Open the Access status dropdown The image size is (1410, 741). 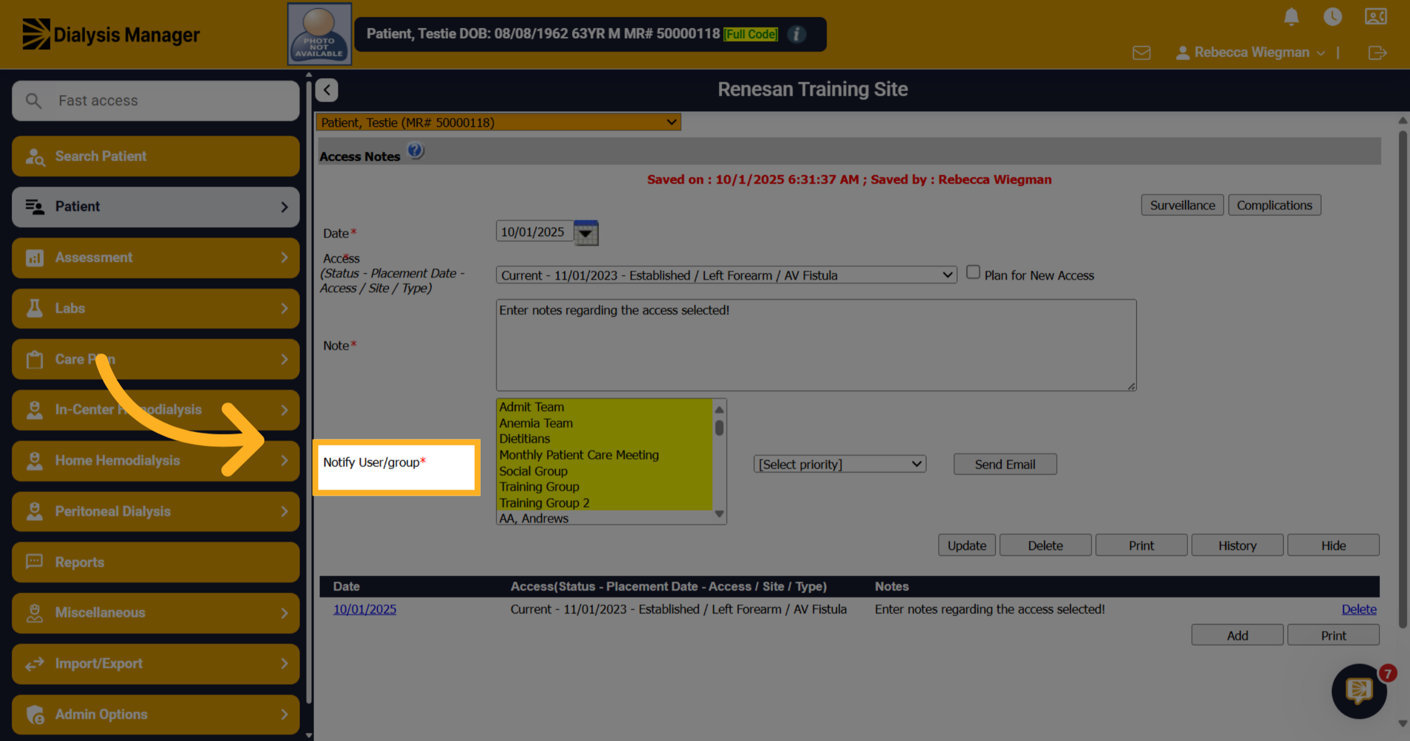726,275
